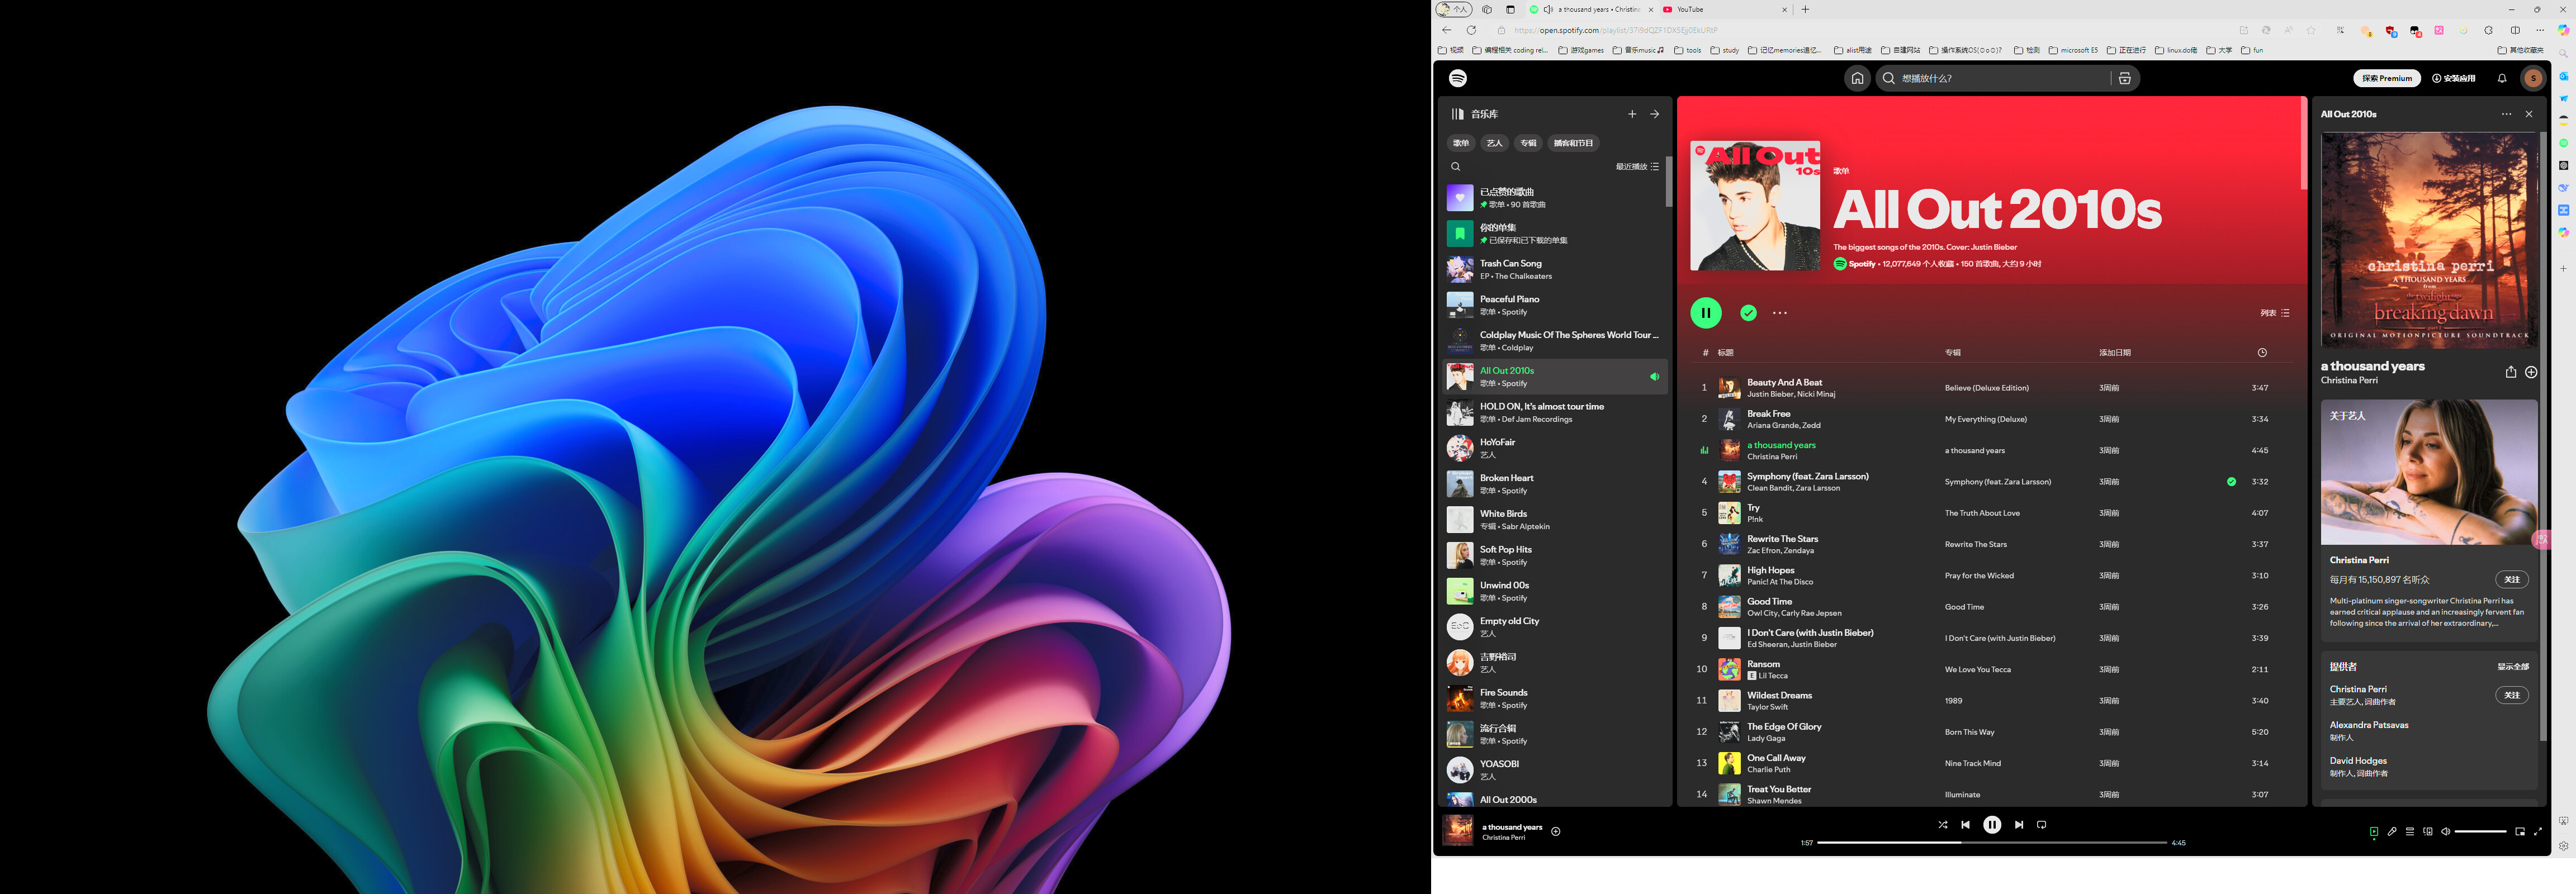This screenshot has height=894, width=2576.
Task: Open more options dots in All Out 2010s panel
Action: point(2506,114)
